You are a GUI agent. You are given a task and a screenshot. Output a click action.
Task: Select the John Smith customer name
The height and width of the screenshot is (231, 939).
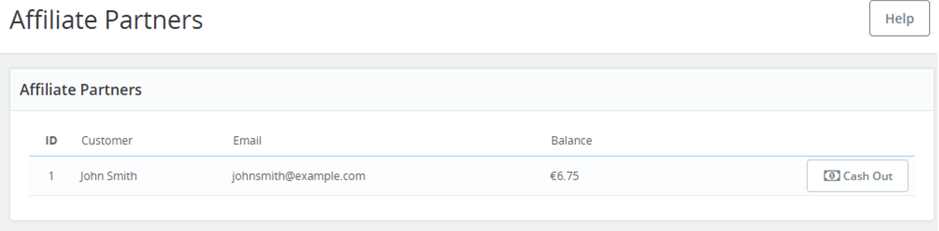click(x=109, y=176)
